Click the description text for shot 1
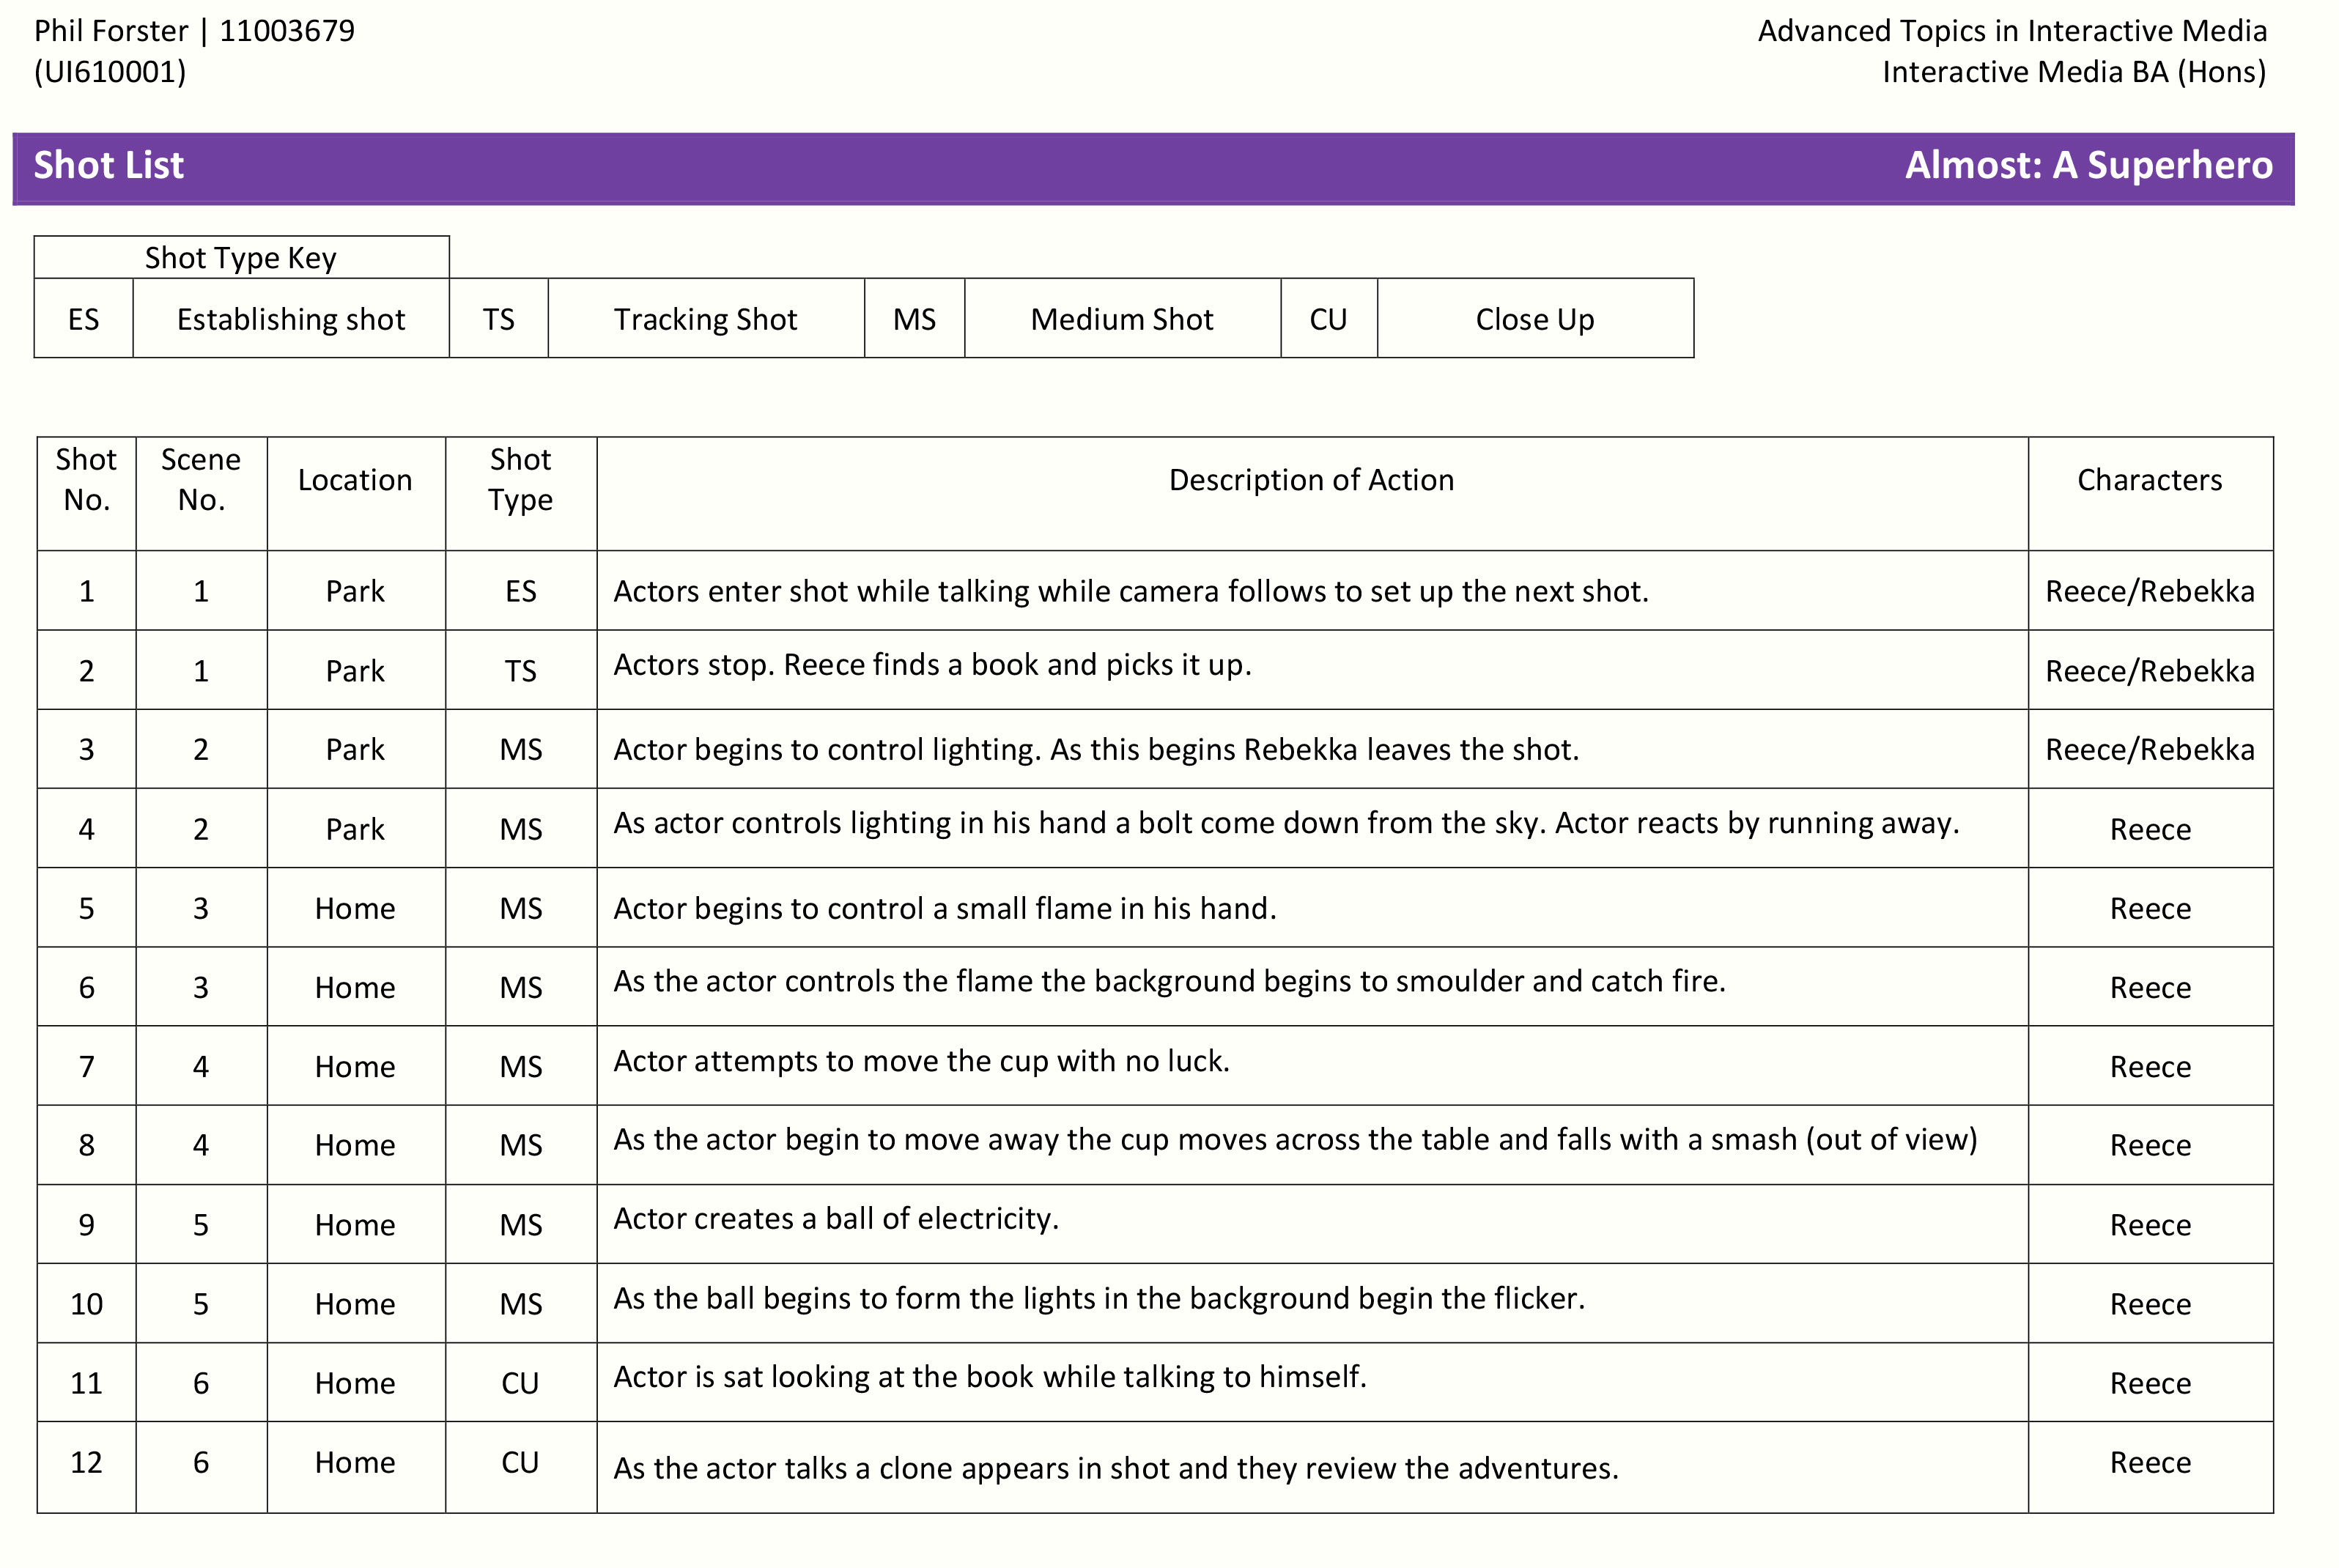 point(1130,591)
